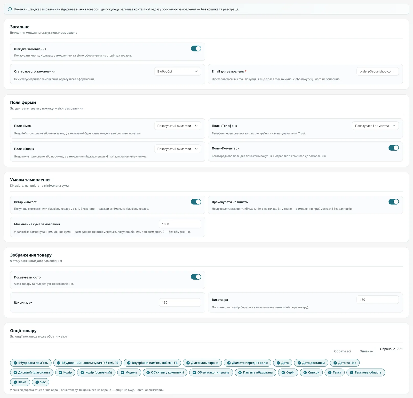
Task: Click the «Email для замовлень» input field
Action: coord(378,71)
